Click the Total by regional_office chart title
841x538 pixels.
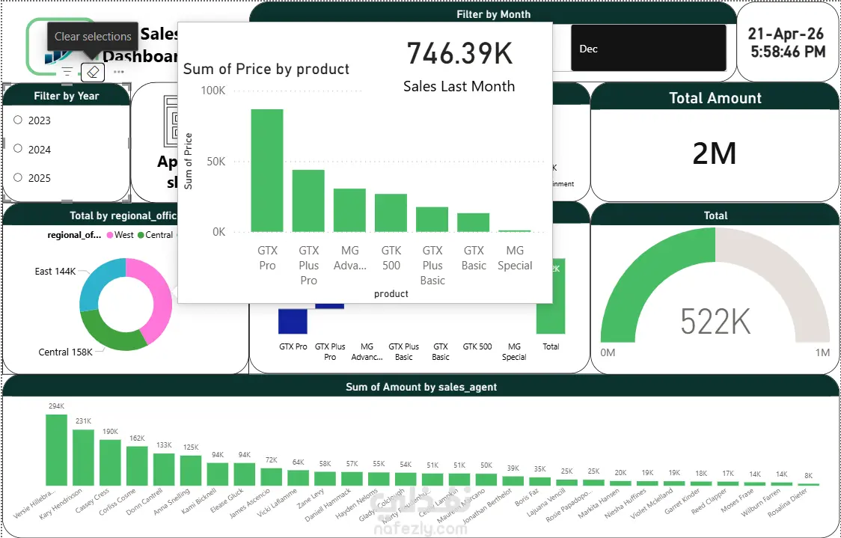click(123, 215)
